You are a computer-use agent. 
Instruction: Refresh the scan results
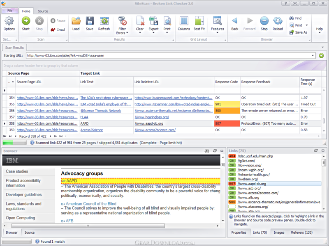[x=104, y=24]
